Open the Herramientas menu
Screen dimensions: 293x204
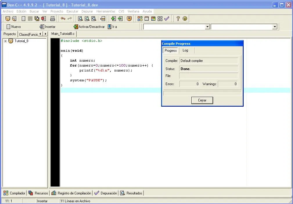(x=106, y=11)
